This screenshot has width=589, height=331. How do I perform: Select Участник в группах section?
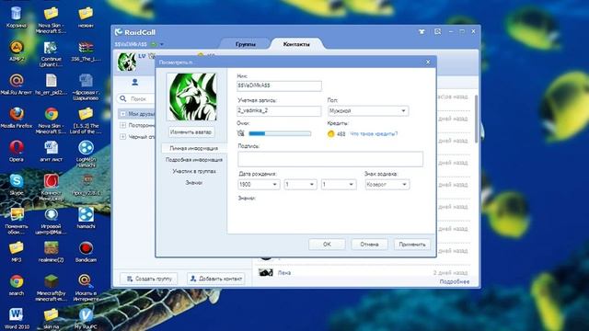194,171
